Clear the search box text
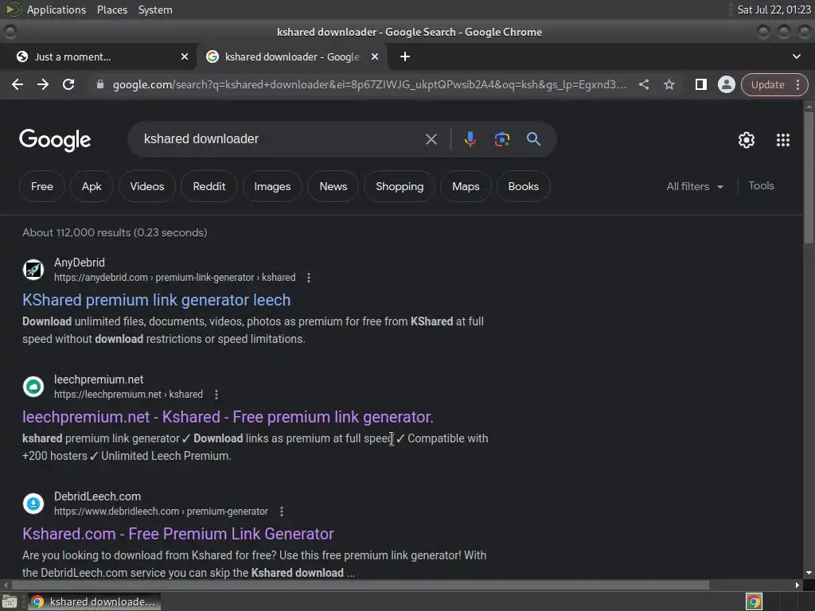This screenshot has width=815, height=611. [x=431, y=139]
